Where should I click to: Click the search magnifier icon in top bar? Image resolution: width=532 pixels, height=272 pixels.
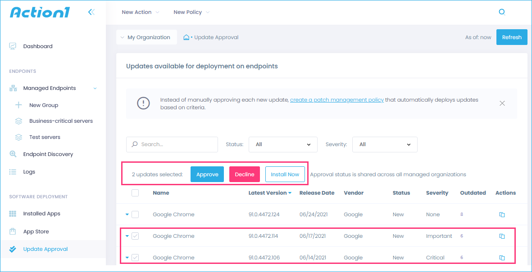click(502, 12)
